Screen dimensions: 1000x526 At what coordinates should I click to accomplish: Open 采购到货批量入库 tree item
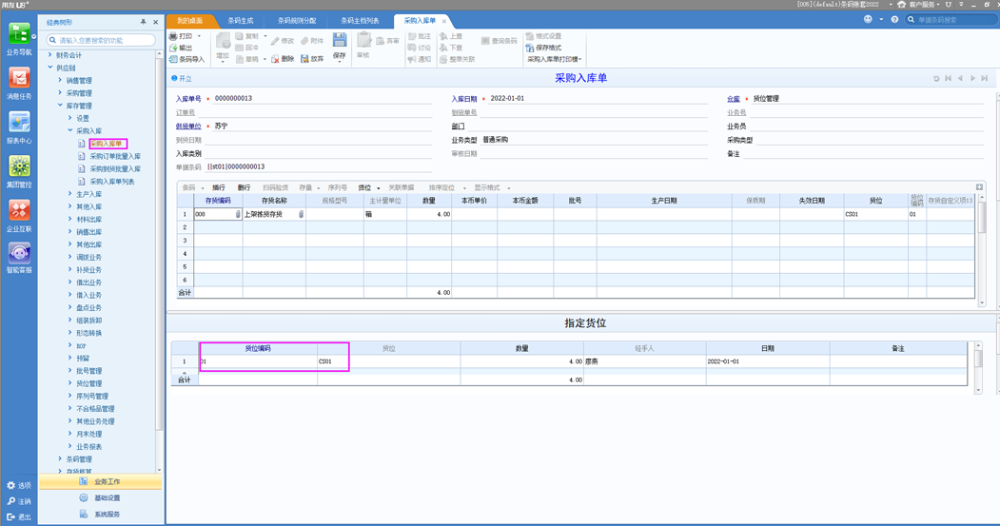(115, 169)
